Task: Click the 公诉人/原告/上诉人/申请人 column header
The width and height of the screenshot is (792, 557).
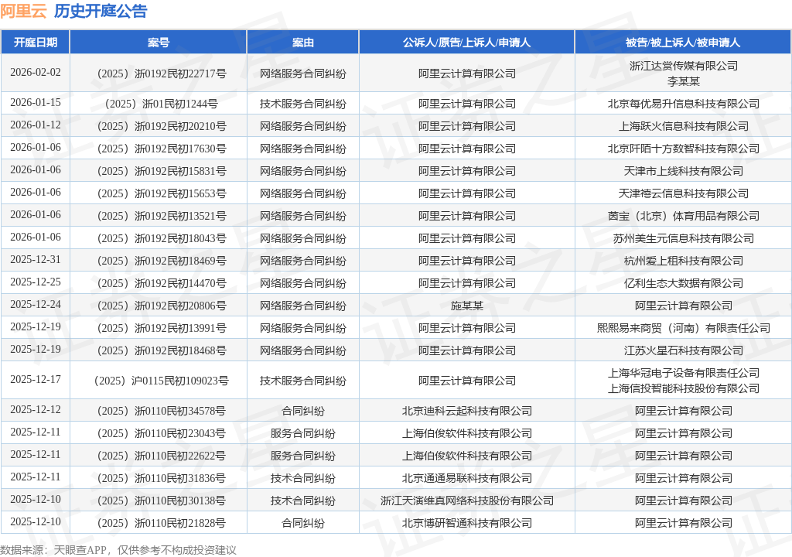Action: pos(466,43)
